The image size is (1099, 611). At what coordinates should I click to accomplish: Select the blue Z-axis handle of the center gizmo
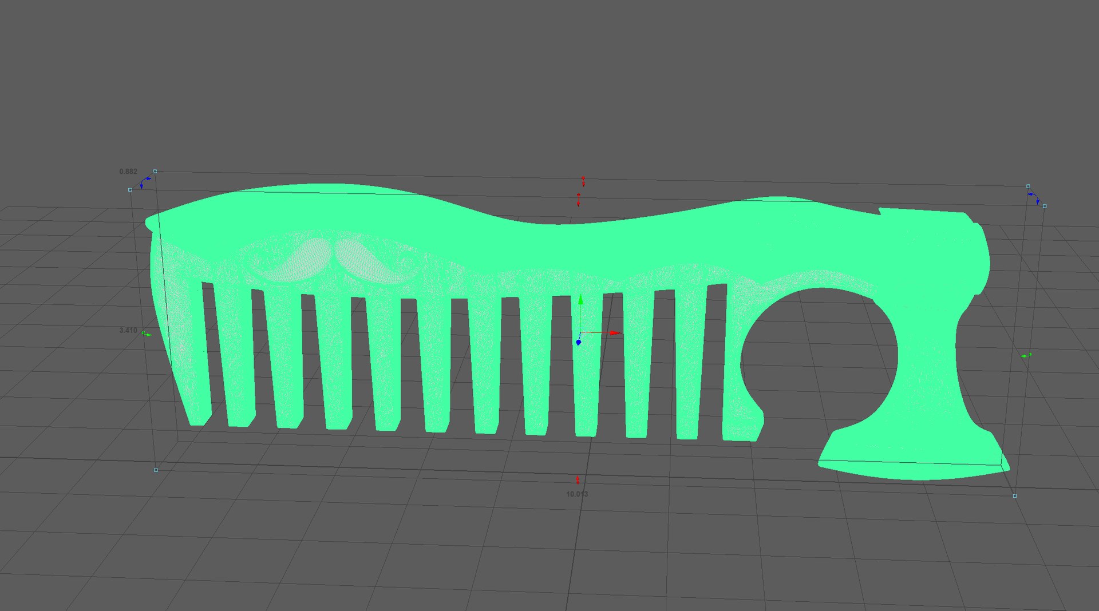pos(578,342)
